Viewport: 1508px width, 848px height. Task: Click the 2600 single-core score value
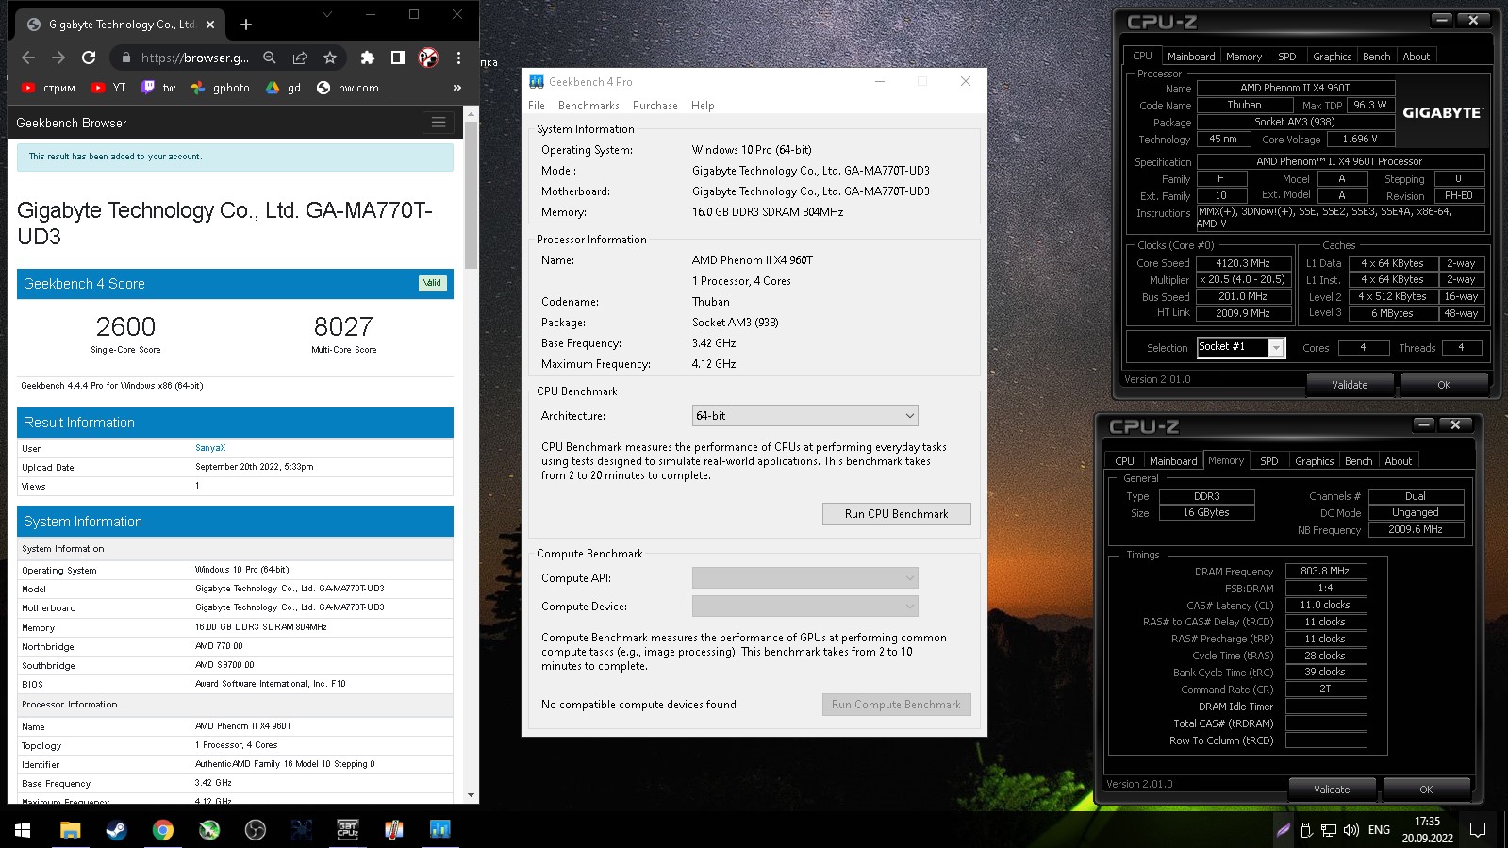pos(125,326)
